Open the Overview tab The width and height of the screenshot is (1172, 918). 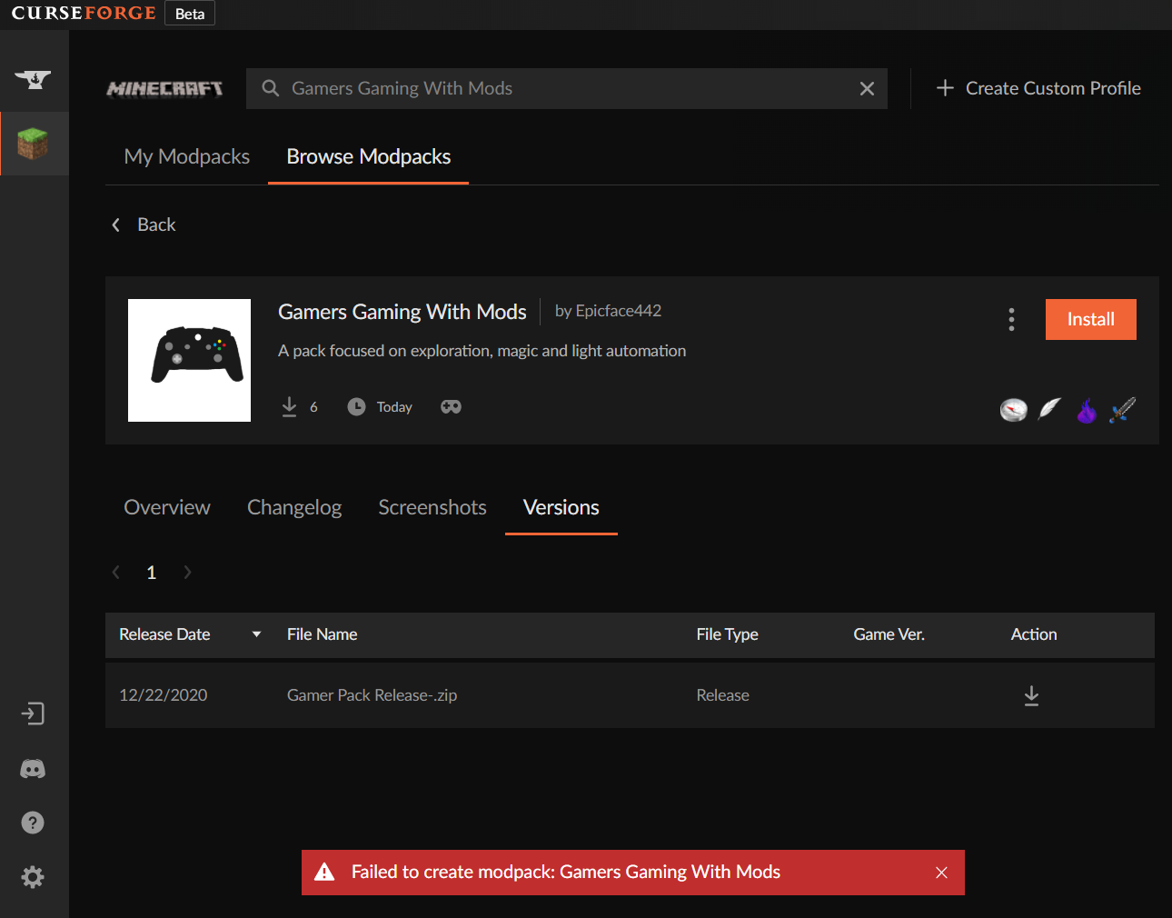[167, 507]
